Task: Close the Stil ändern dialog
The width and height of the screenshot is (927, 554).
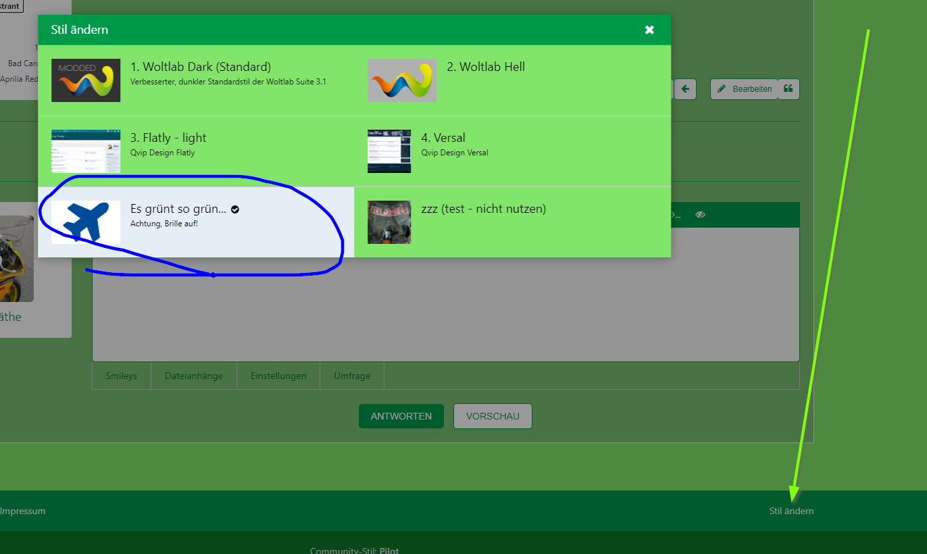Action: [x=649, y=30]
